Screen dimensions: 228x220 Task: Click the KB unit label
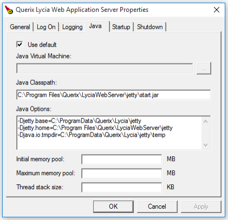[x=171, y=187]
